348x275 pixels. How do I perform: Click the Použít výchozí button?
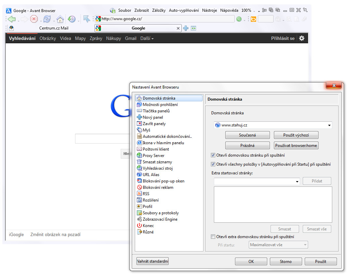coord(296,135)
